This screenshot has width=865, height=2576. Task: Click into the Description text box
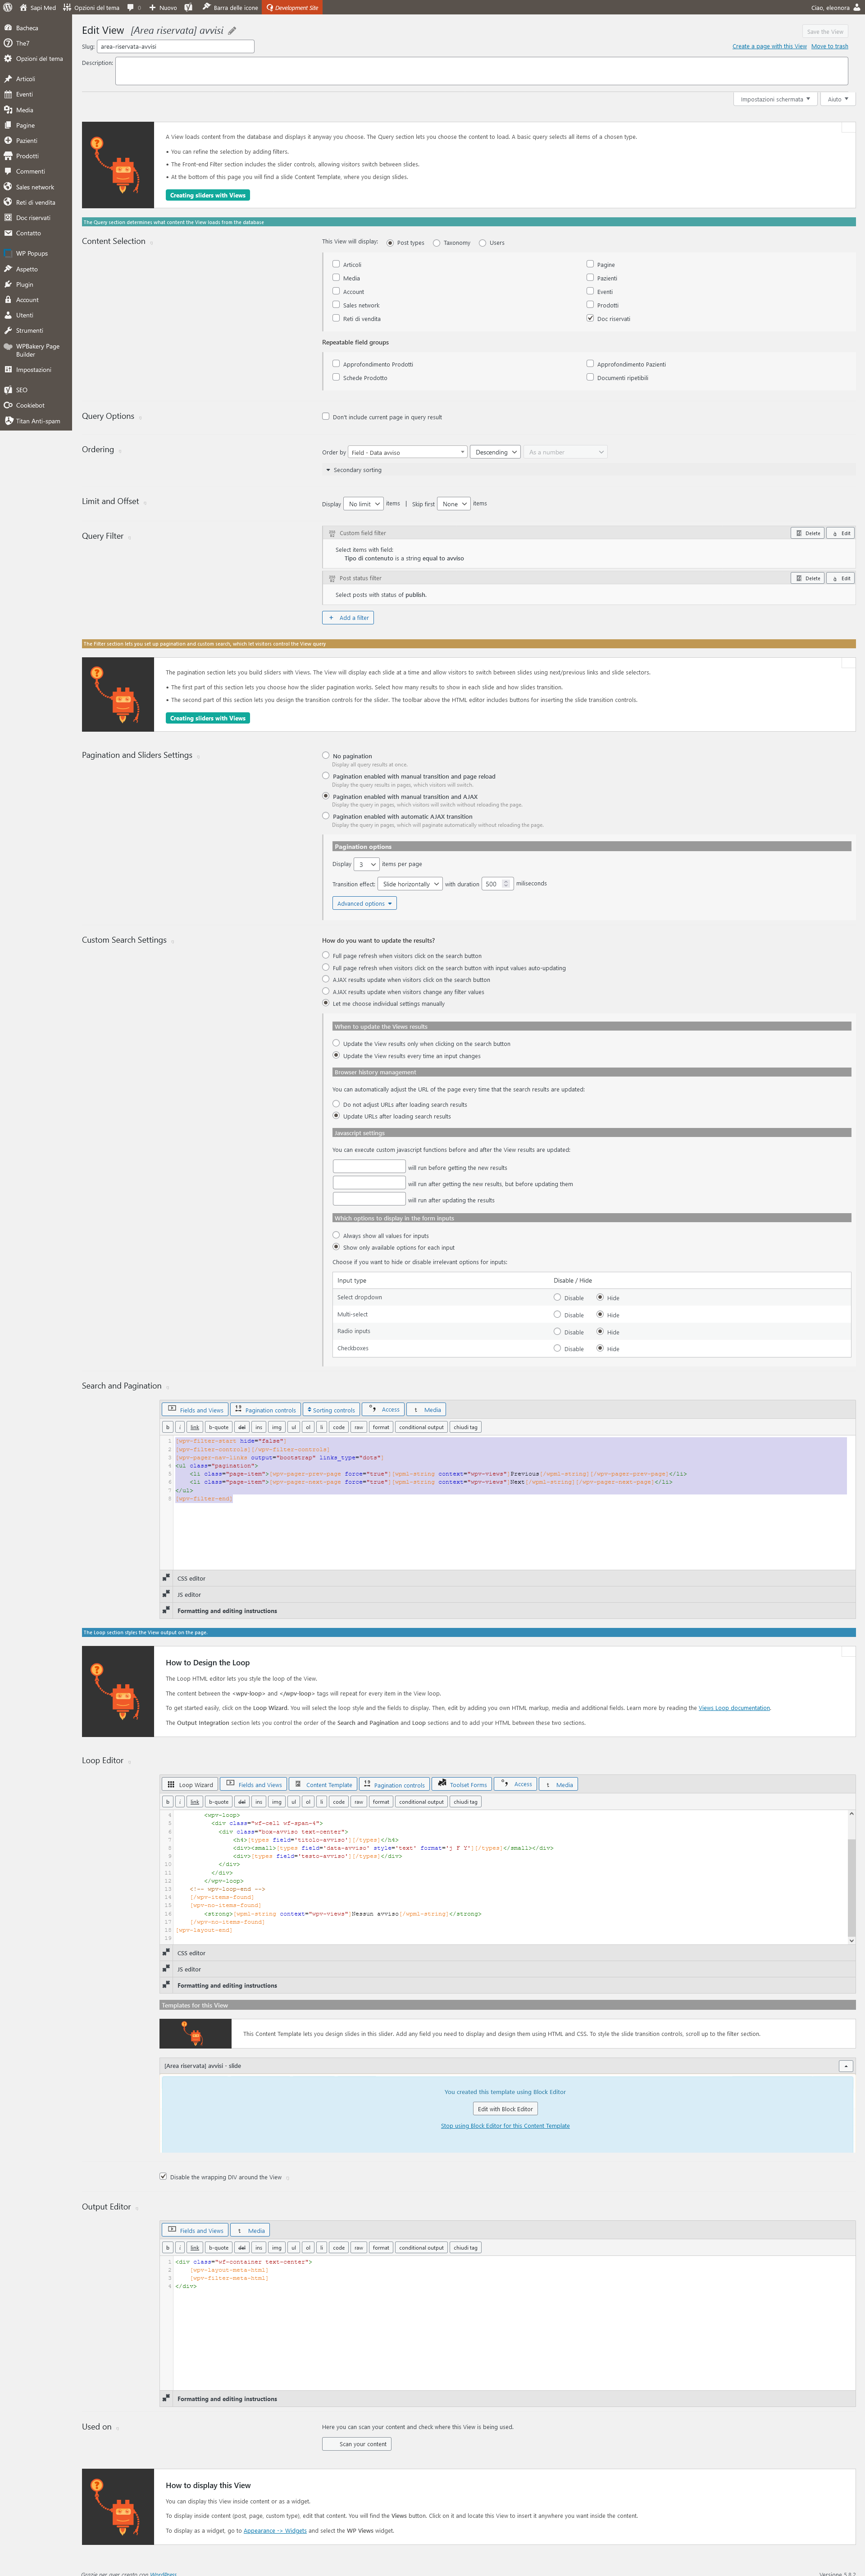[482, 71]
